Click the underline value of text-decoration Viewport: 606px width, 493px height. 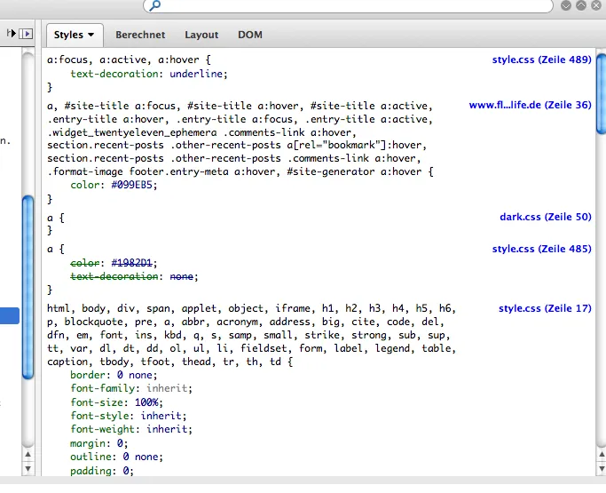pos(196,74)
